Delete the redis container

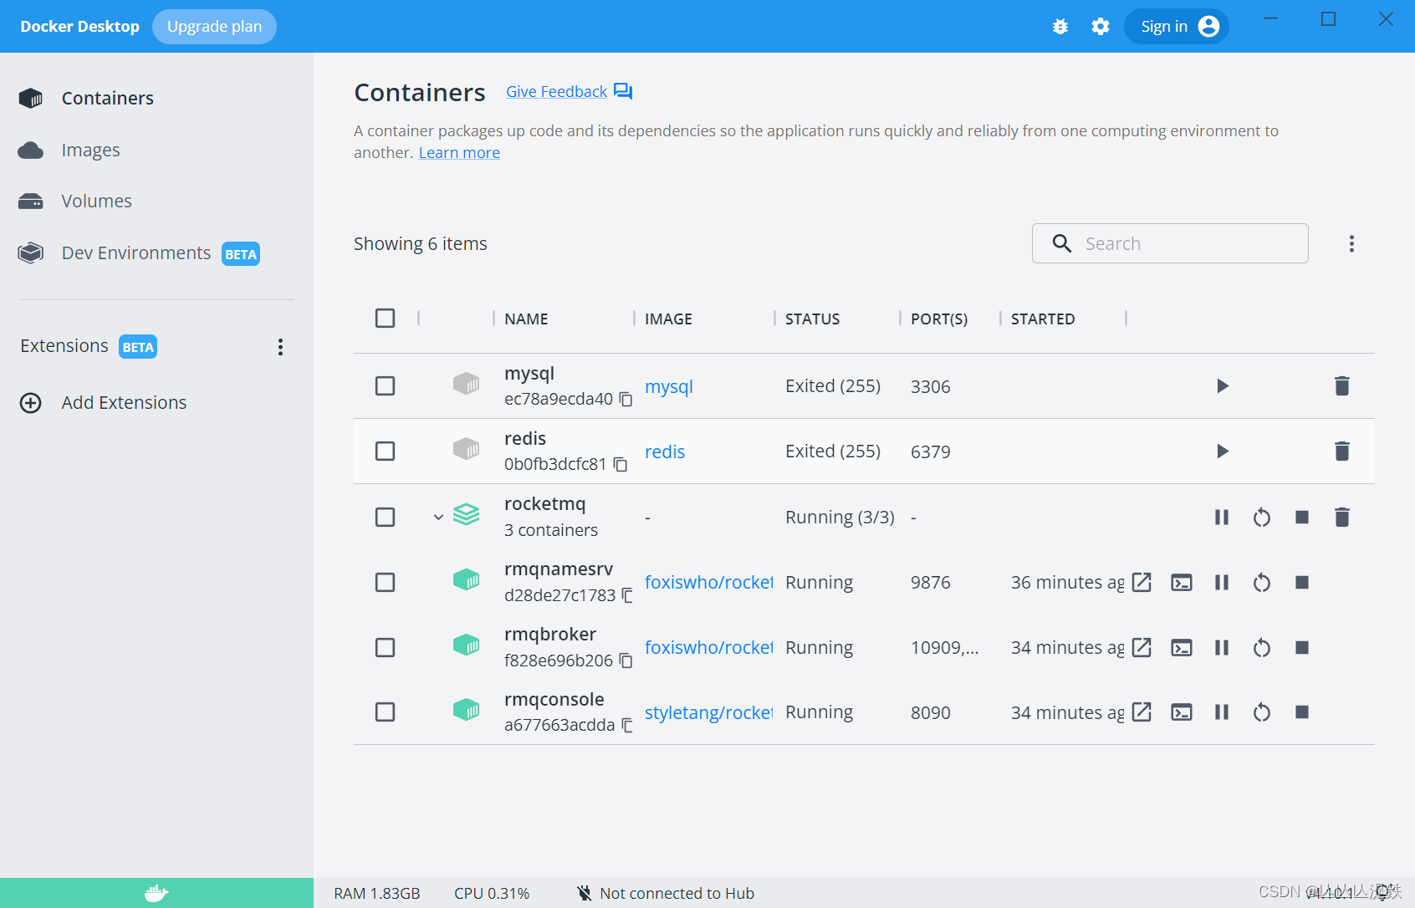(1341, 451)
